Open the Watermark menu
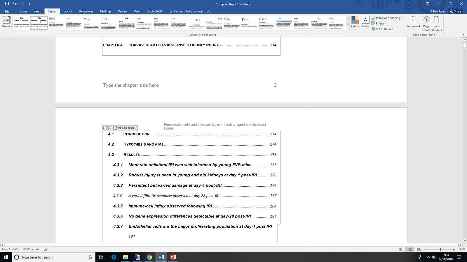The height and width of the screenshot is (262, 467). point(413,23)
